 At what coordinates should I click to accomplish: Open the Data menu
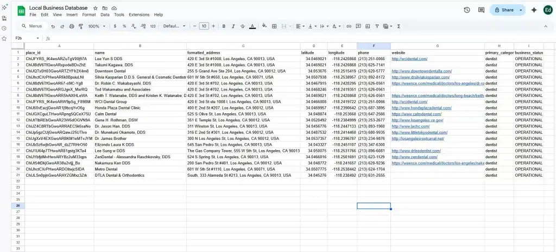pos(105,15)
